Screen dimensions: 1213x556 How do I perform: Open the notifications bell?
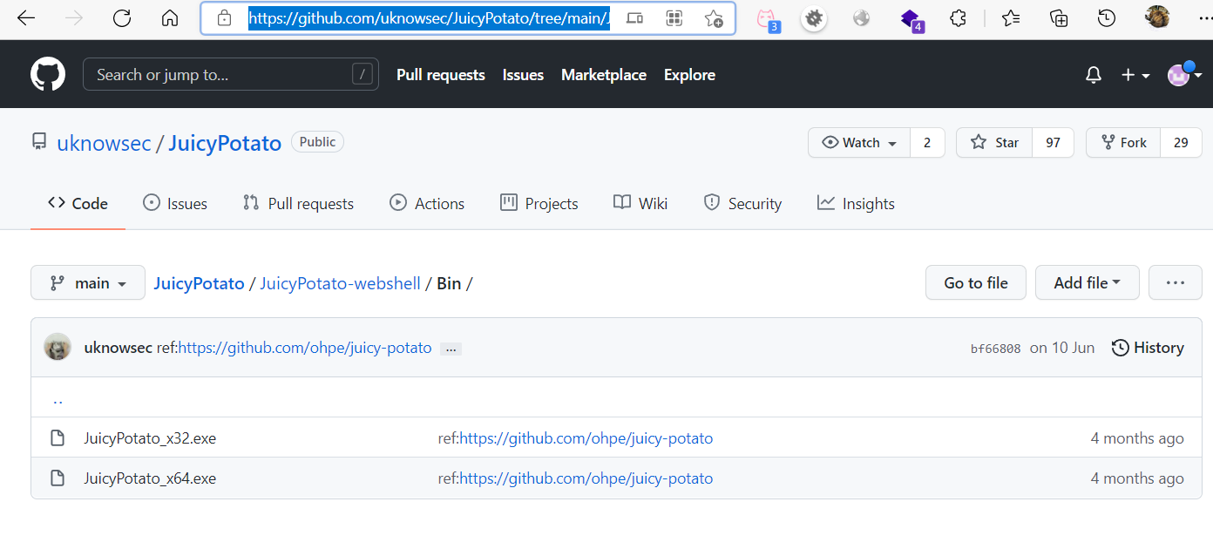pyautogui.click(x=1094, y=75)
